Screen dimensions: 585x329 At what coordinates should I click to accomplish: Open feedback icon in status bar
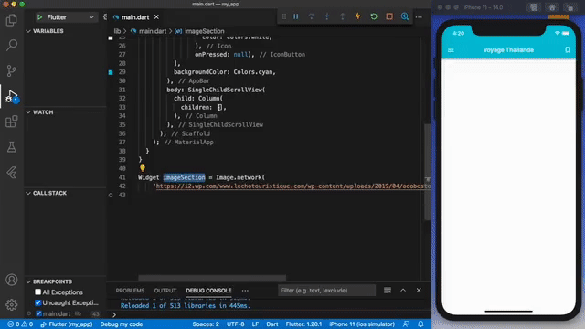406,324
